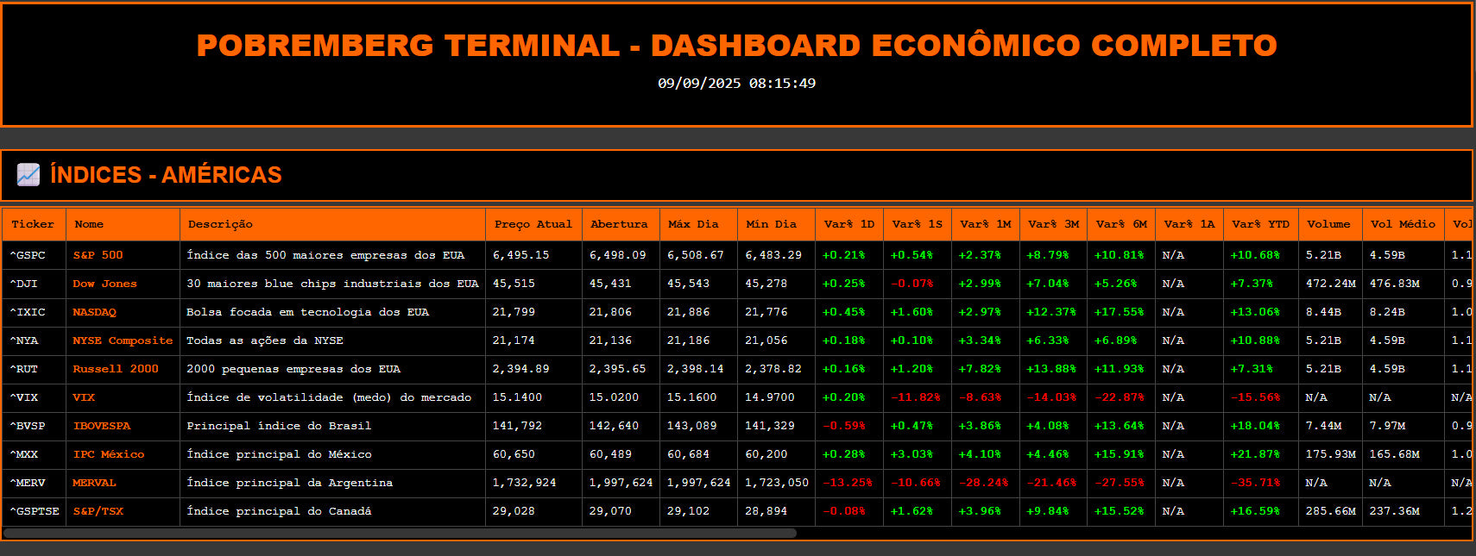Screen dimensions: 1476x556
Task: Click the Preço Atual column header
Action: [x=533, y=224]
